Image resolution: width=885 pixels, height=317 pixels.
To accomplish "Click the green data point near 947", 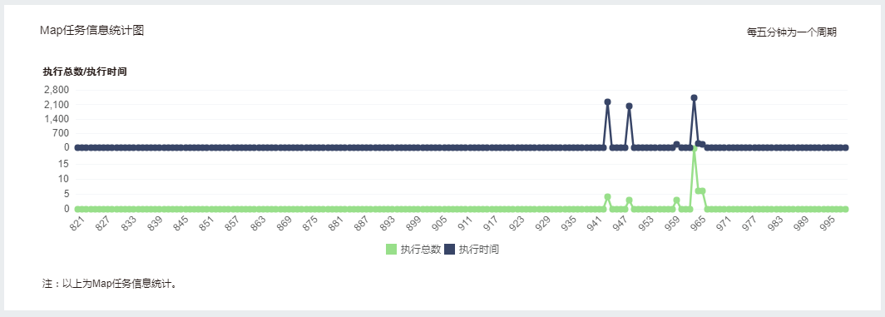I will pos(629,201).
